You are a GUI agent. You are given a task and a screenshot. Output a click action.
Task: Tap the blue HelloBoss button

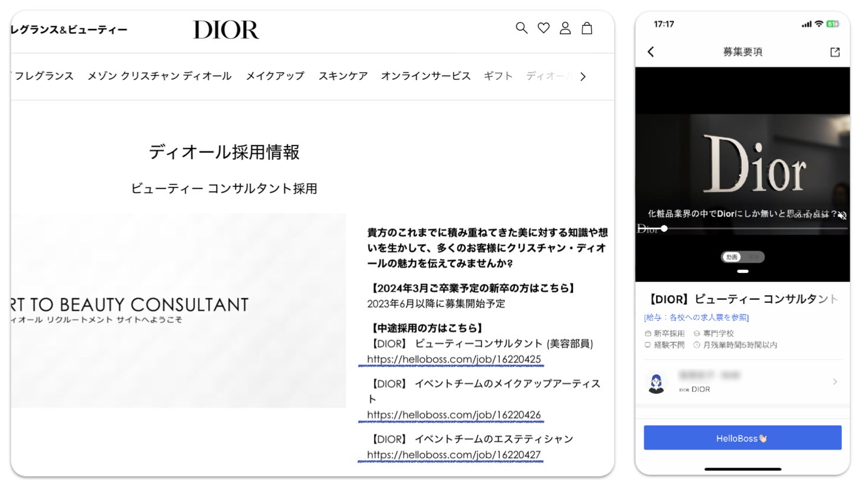[742, 438]
